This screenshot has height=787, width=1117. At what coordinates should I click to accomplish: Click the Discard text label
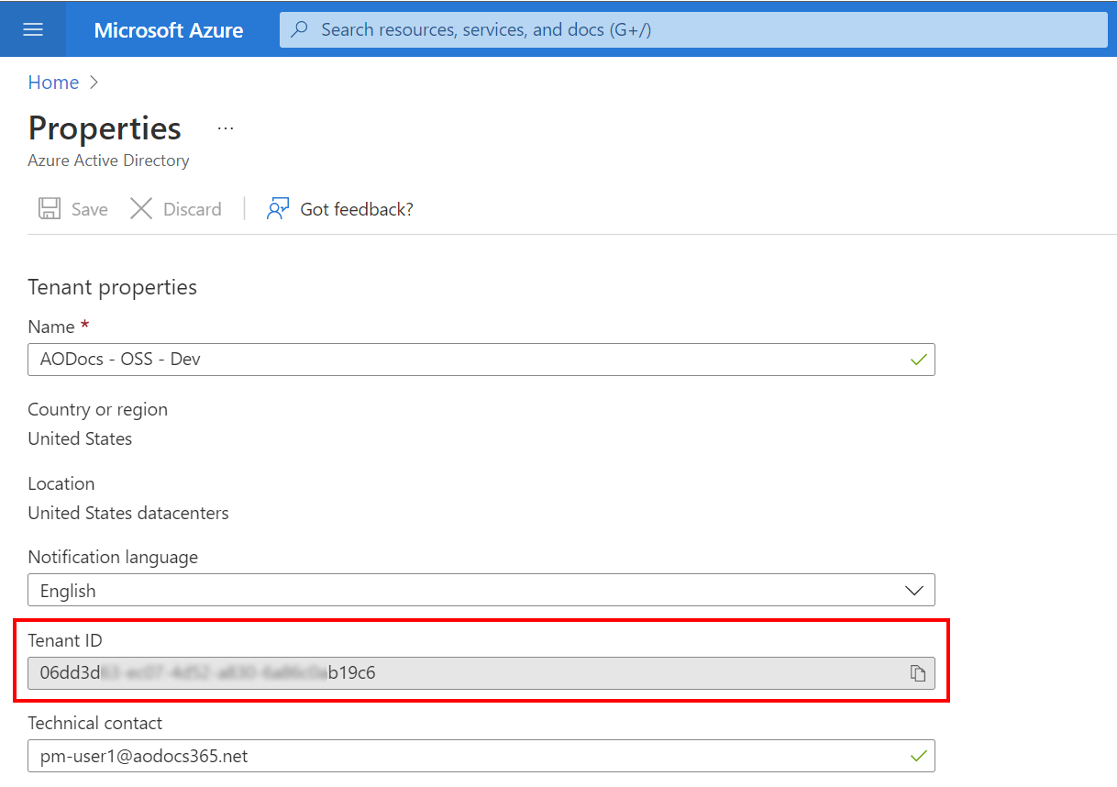(192, 209)
